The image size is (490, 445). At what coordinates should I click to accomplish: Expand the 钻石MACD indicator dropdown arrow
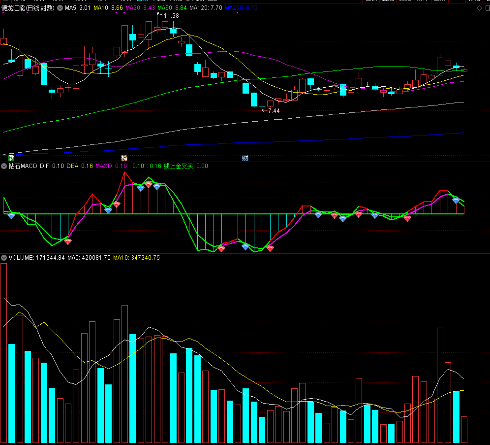(4, 166)
